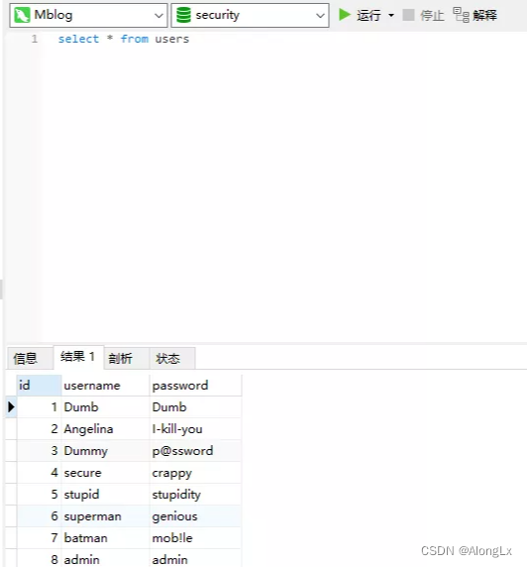Expand the Mblog connection dropdown
The width and height of the screenshot is (527, 567).
(158, 16)
